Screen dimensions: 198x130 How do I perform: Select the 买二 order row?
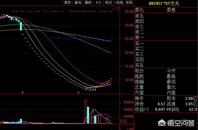pyautogui.click(x=166, y=49)
